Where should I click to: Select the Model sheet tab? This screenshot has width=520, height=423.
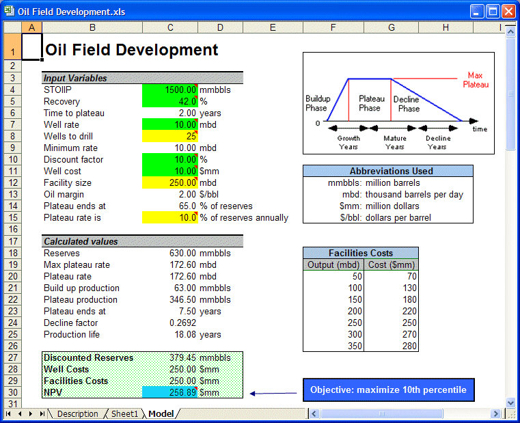[x=161, y=413]
